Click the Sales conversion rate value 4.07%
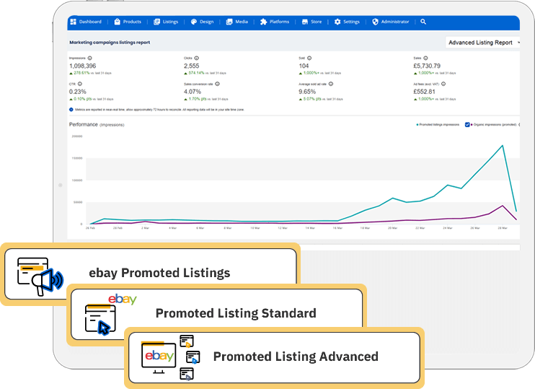Image resolution: width=535 pixels, height=389 pixels. [193, 92]
